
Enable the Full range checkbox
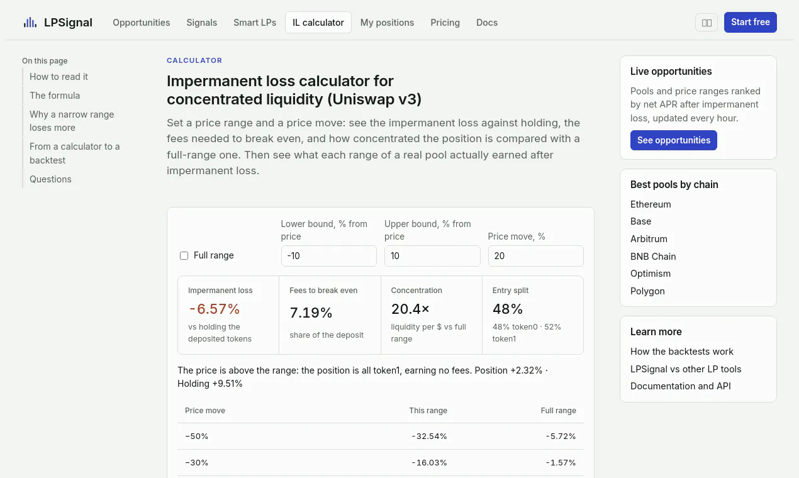[x=184, y=255]
